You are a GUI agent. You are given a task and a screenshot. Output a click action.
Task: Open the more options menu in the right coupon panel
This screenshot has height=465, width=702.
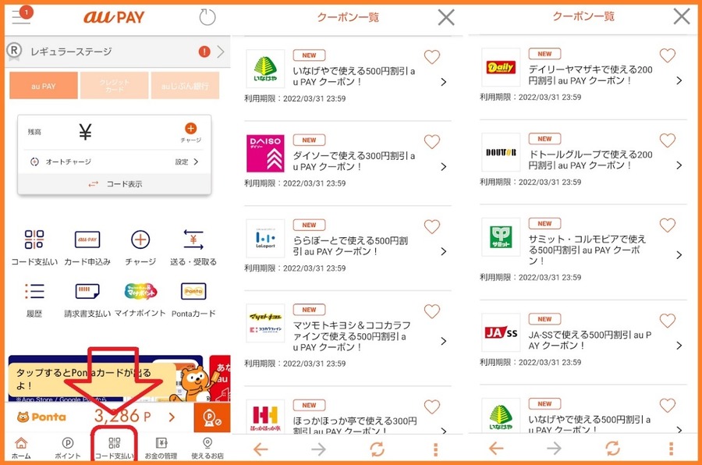click(x=671, y=449)
